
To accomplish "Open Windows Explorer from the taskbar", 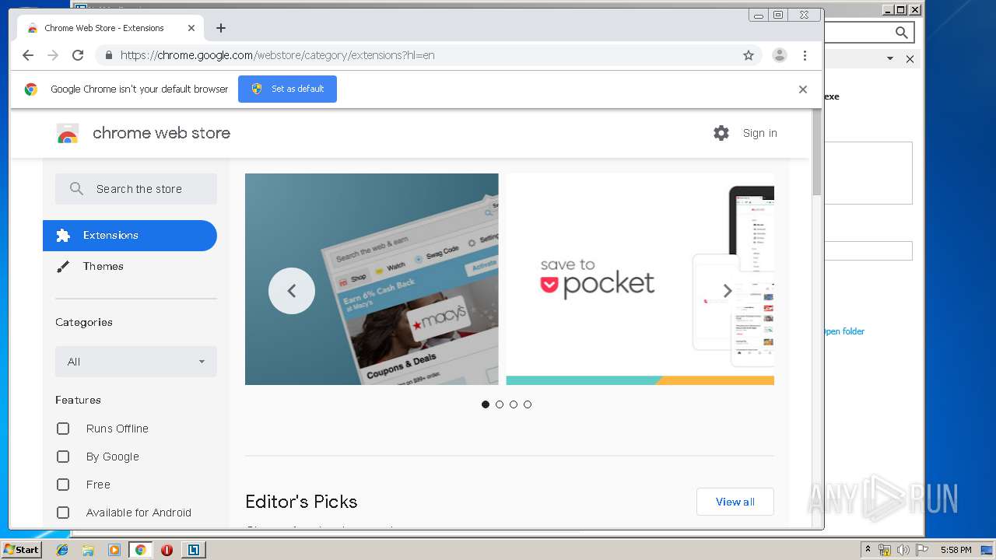I will 88,550.
